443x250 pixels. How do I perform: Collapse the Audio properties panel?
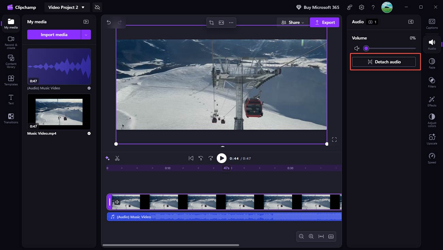coord(411,22)
